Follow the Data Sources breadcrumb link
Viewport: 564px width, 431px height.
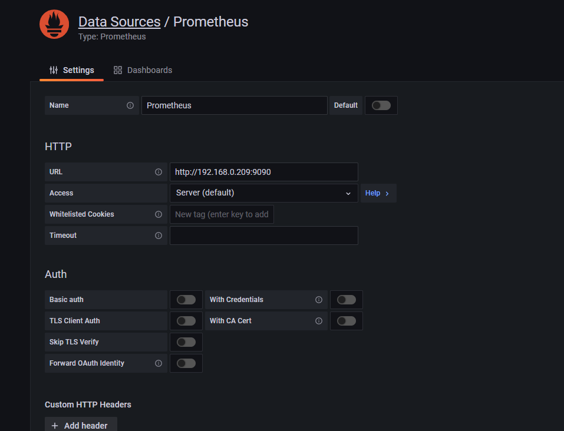pos(119,22)
